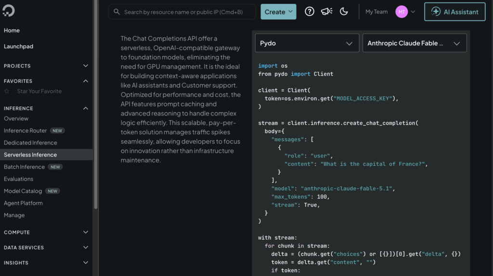Image resolution: width=493 pixels, height=276 pixels.
Task: Open the AI Assistant button
Action: [454, 12]
